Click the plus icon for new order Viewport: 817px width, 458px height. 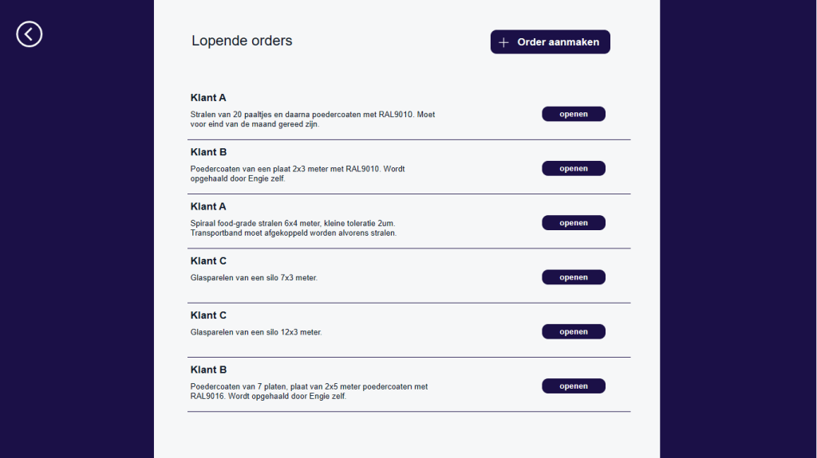pos(503,42)
